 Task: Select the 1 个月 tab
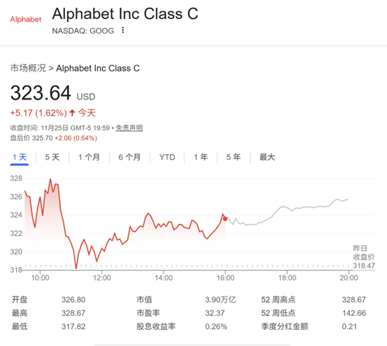pos(89,157)
